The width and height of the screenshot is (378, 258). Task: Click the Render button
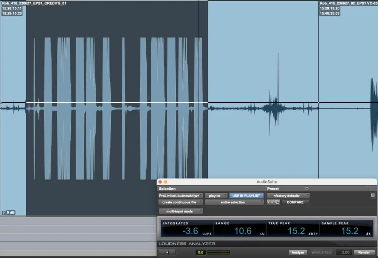tap(364, 252)
